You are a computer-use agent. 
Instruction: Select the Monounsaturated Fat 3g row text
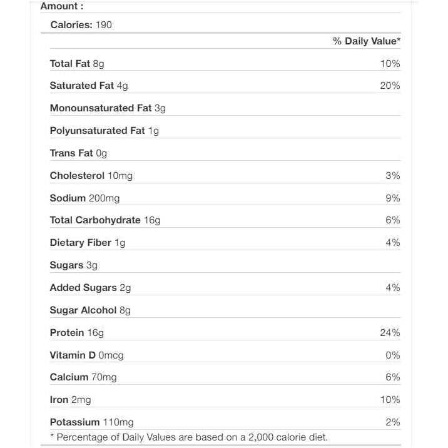[x=108, y=108]
